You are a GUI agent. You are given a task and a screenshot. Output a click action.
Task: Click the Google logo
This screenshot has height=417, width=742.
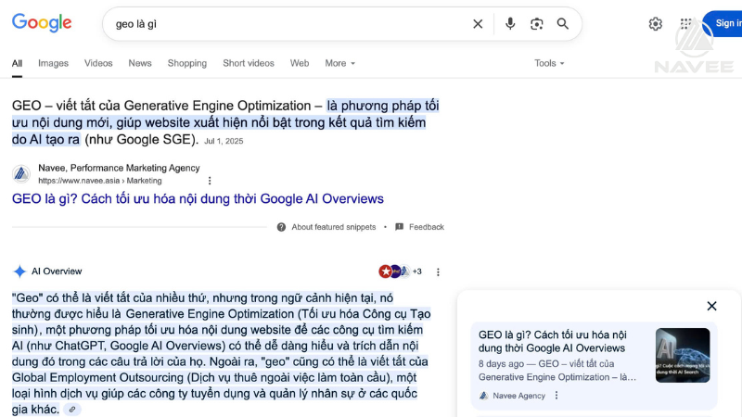pos(42,22)
